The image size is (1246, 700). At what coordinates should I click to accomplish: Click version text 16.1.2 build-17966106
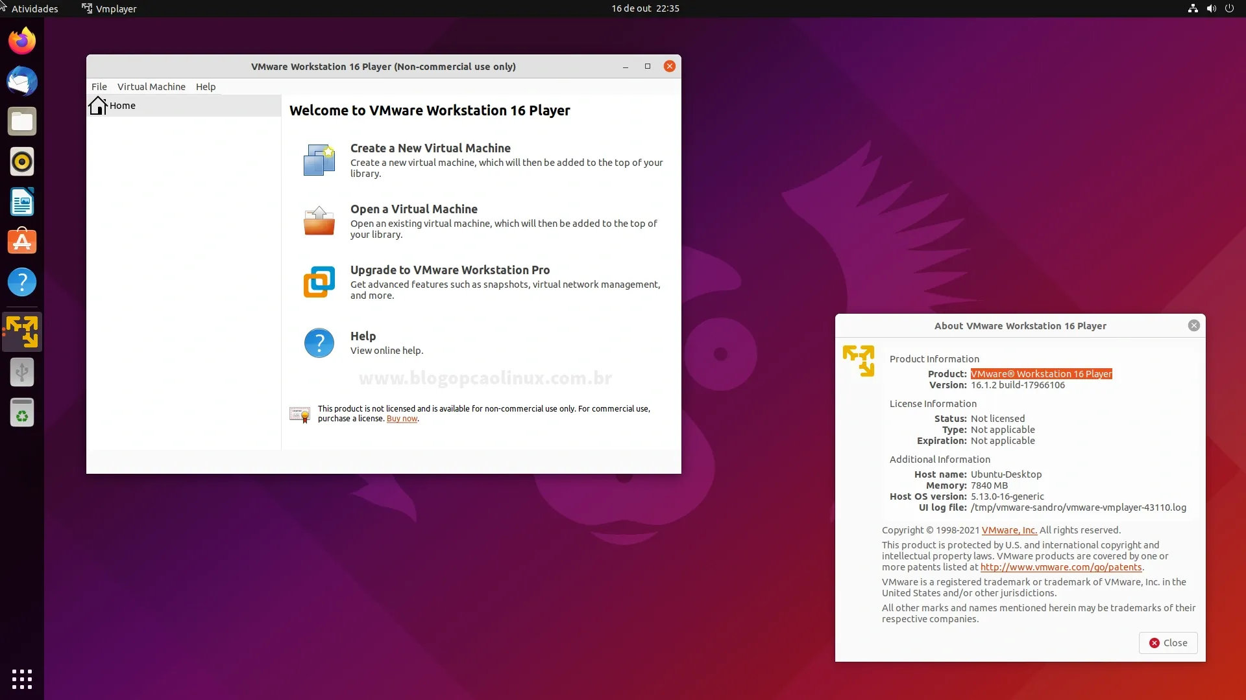click(x=1018, y=385)
